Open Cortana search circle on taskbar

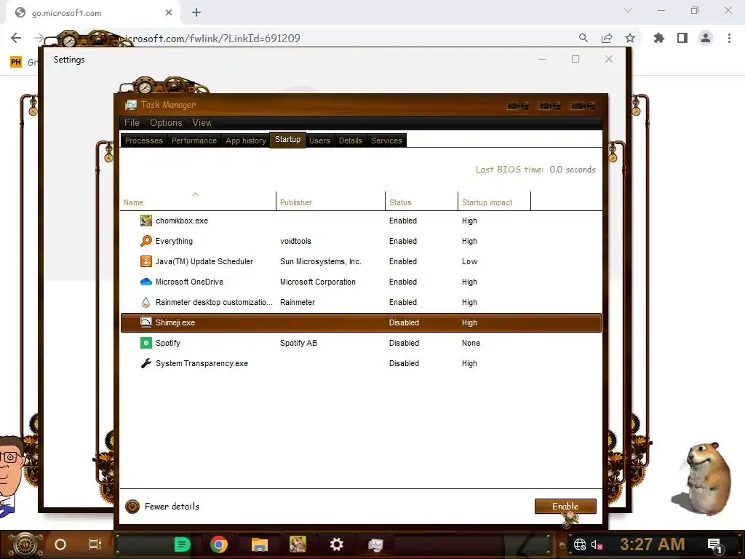[x=60, y=544]
